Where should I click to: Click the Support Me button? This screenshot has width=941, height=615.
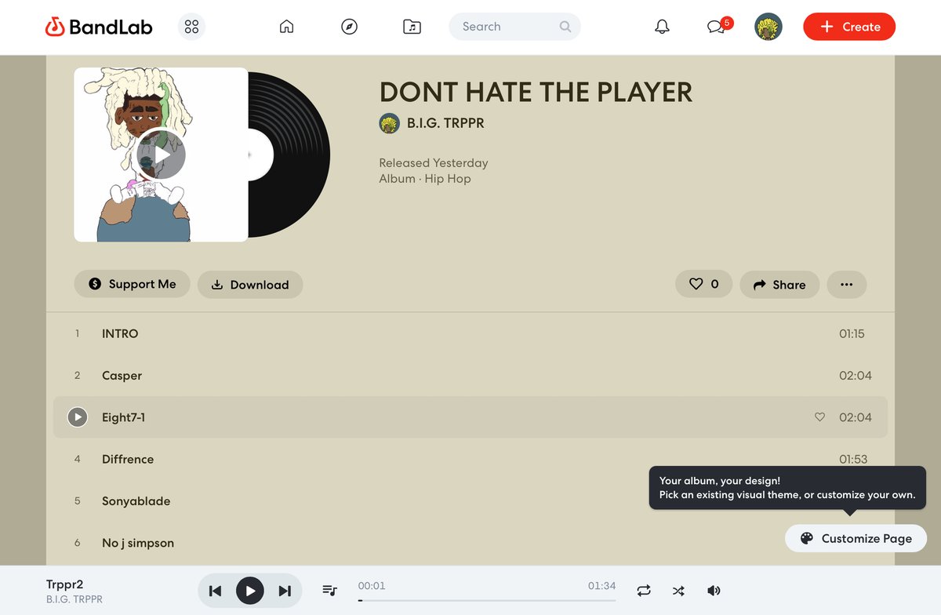tap(132, 284)
